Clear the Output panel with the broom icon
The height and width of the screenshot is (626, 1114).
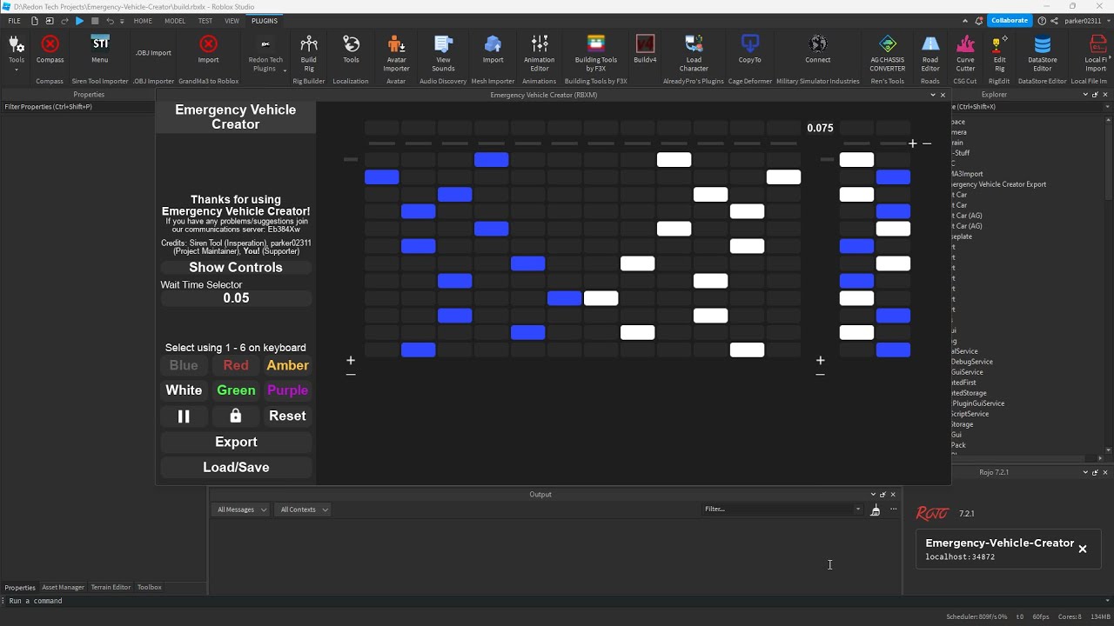tap(875, 510)
